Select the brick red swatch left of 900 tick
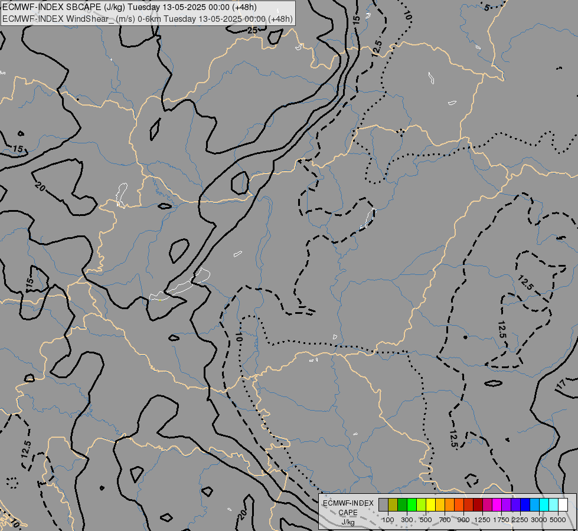 pyautogui.click(x=469, y=504)
